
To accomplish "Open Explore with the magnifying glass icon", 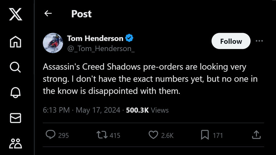I will tap(16, 67).
